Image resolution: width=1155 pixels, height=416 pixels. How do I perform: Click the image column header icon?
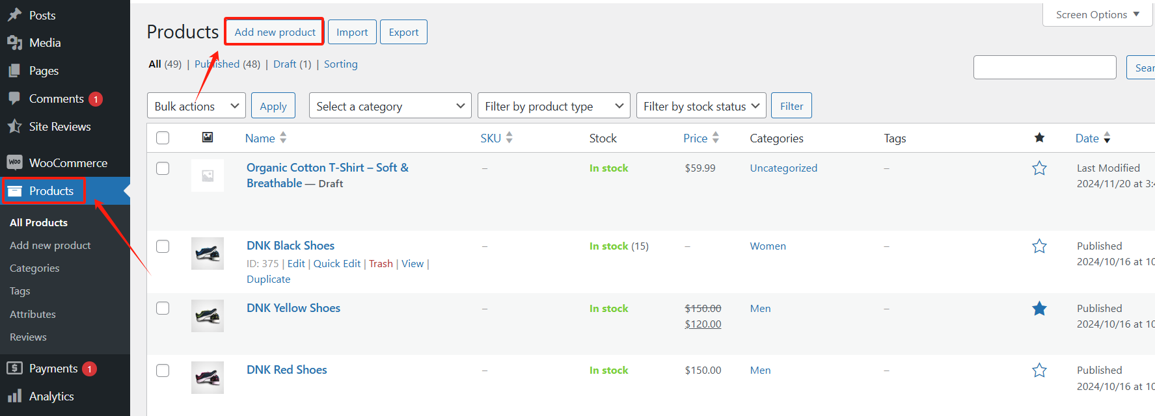point(208,138)
